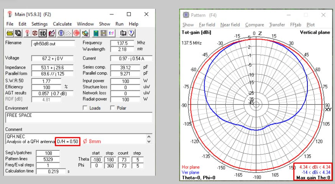The width and height of the screenshot is (335, 184).
Task: Open the 3D viewer toolbar icon
Action: 43,33
